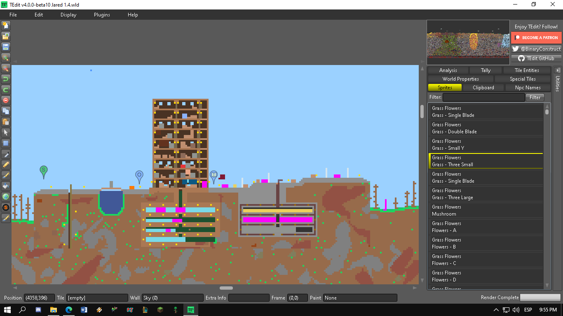Select the Grass Flowers Mushroom sprite
Image resolution: width=563 pixels, height=316 pixels.
[486, 210]
